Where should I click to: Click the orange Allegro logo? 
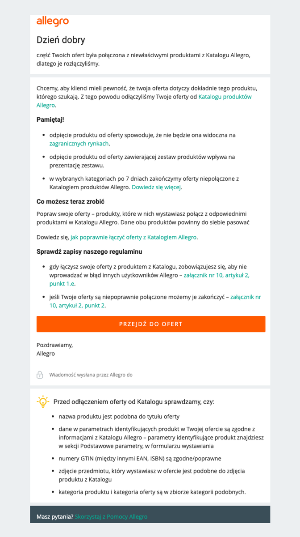(x=52, y=21)
